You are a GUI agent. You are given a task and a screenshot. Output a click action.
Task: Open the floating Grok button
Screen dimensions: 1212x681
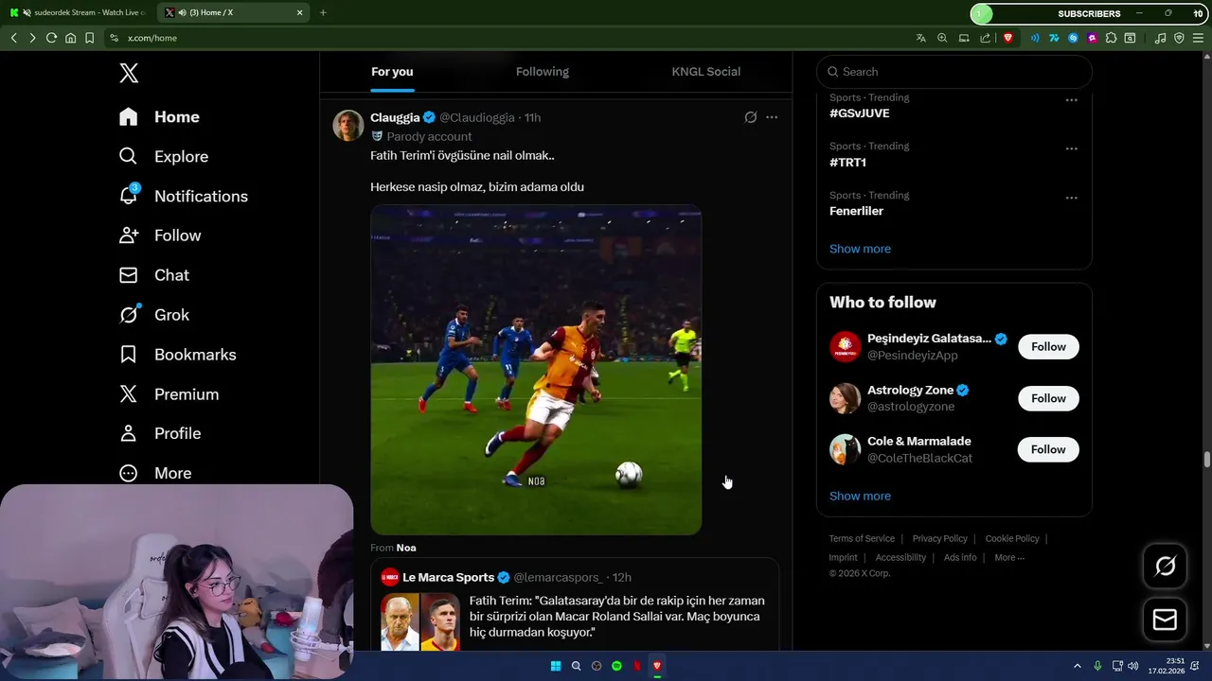tap(1165, 566)
